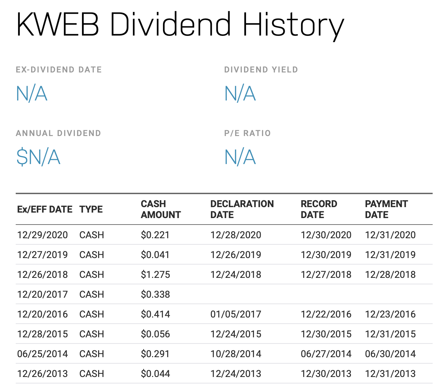This screenshot has width=447, height=391.
Task: Select the 12/20/2016 ex-date cell
Action: (42, 314)
